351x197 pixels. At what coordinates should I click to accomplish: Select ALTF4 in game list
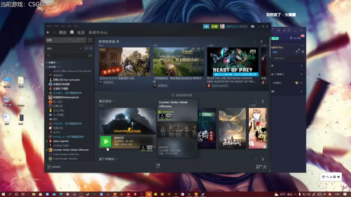pyautogui.click(x=54, y=133)
